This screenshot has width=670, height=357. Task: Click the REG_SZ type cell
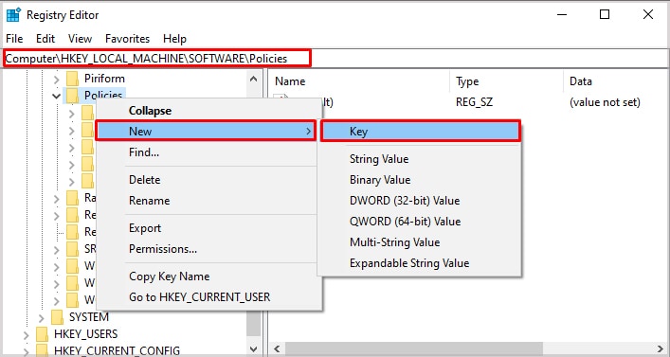(x=474, y=102)
